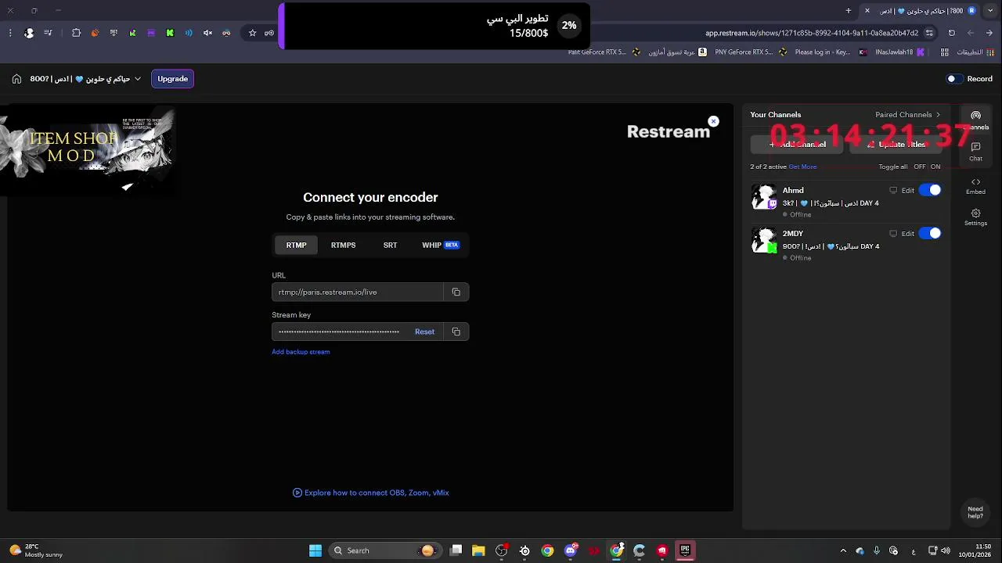Image resolution: width=1002 pixels, height=563 pixels.
Task: Click the RTMP URL field
Action: point(358,292)
